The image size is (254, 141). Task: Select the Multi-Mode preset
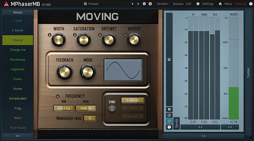coord(18,128)
